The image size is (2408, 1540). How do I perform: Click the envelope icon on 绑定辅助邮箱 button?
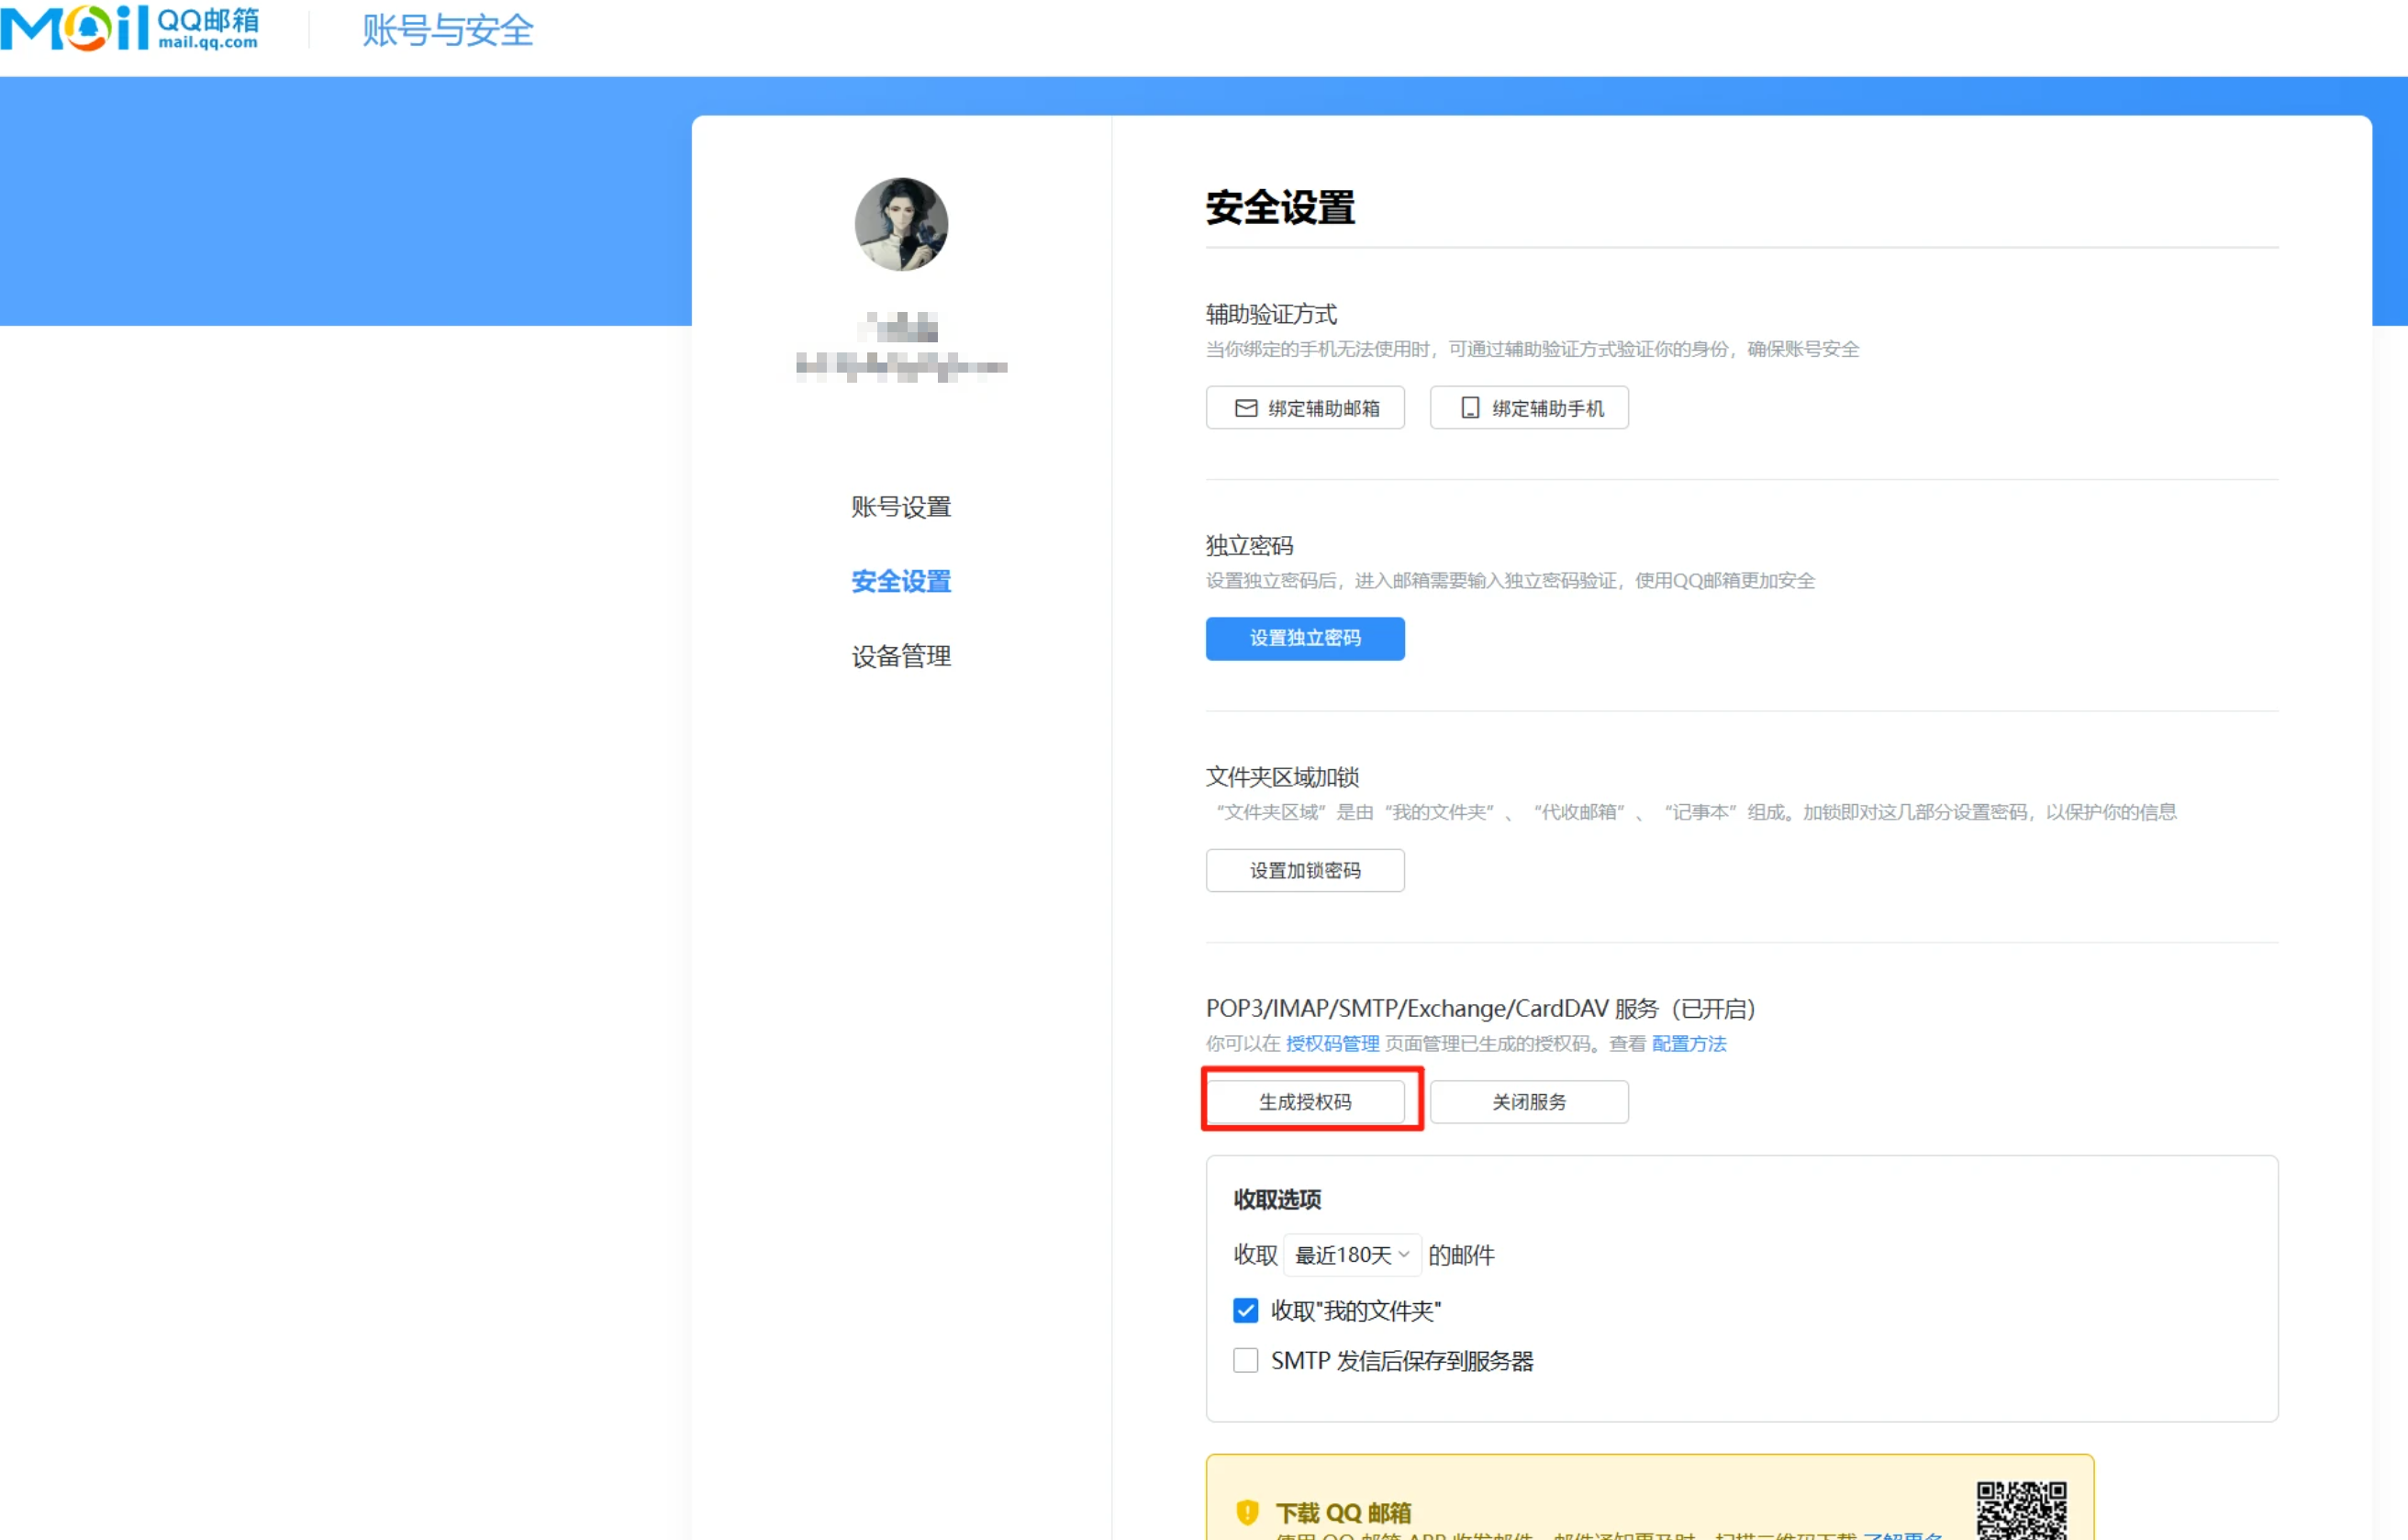pyautogui.click(x=1247, y=408)
